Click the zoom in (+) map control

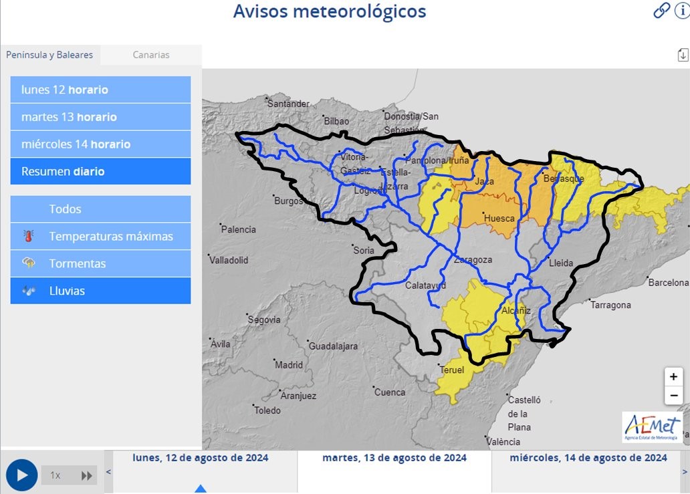coord(673,376)
